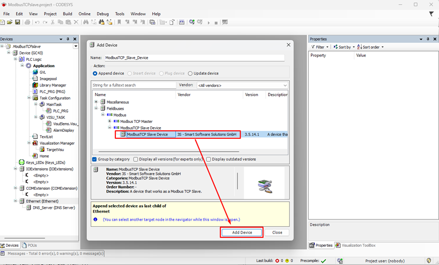Viewport: 439px width, 265px height.
Task: Click the shield icon in the status bar
Action: click(429, 260)
